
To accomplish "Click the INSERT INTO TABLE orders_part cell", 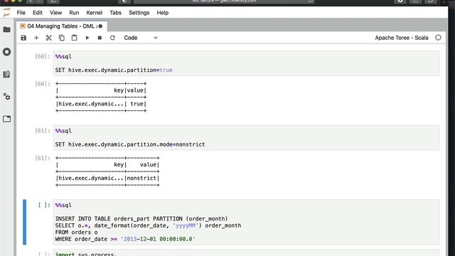I will coord(246,222).
